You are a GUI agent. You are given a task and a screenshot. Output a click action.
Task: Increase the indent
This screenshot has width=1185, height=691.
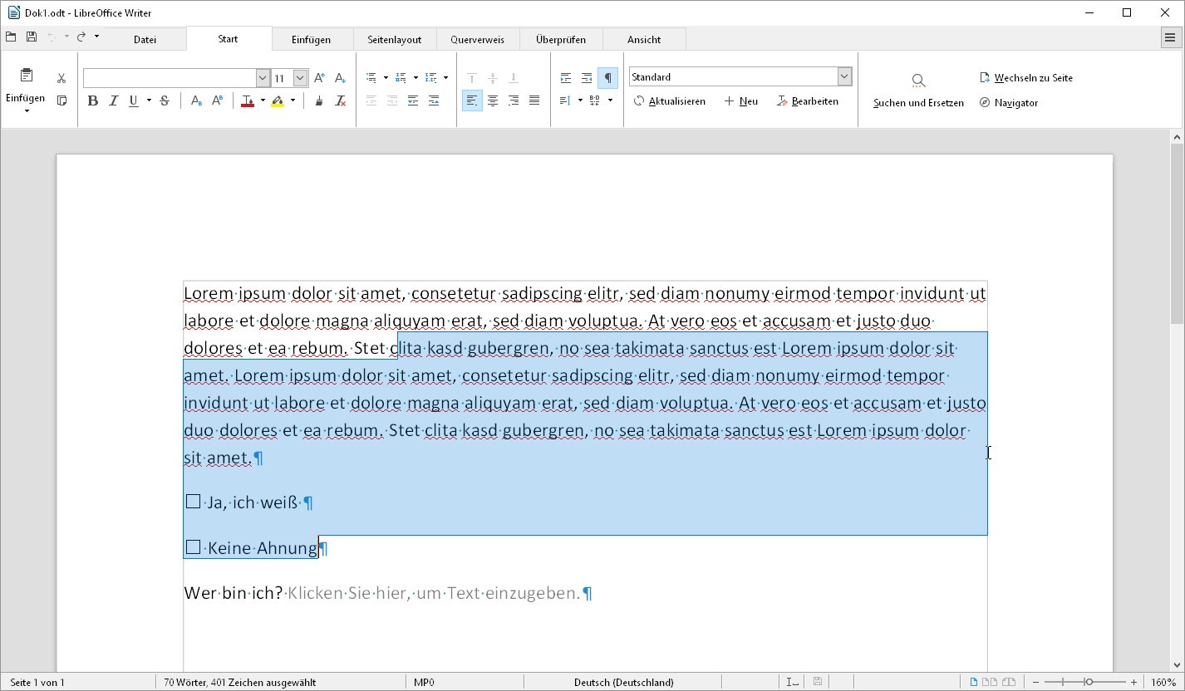click(x=566, y=78)
